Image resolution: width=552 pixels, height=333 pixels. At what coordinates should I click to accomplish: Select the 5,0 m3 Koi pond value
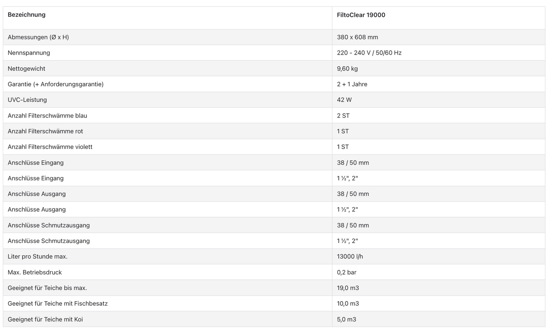pyautogui.click(x=346, y=319)
